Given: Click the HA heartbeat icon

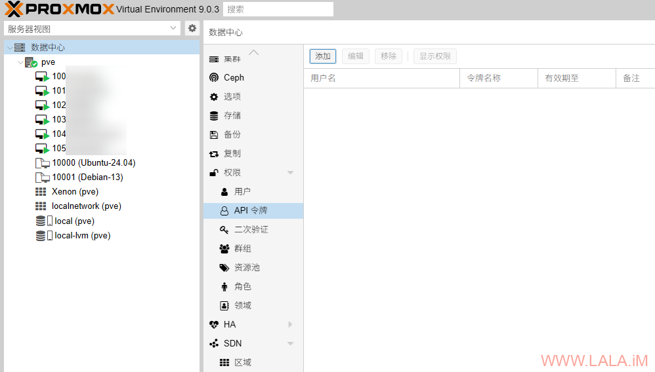Looking at the screenshot, I should [214, 325].
